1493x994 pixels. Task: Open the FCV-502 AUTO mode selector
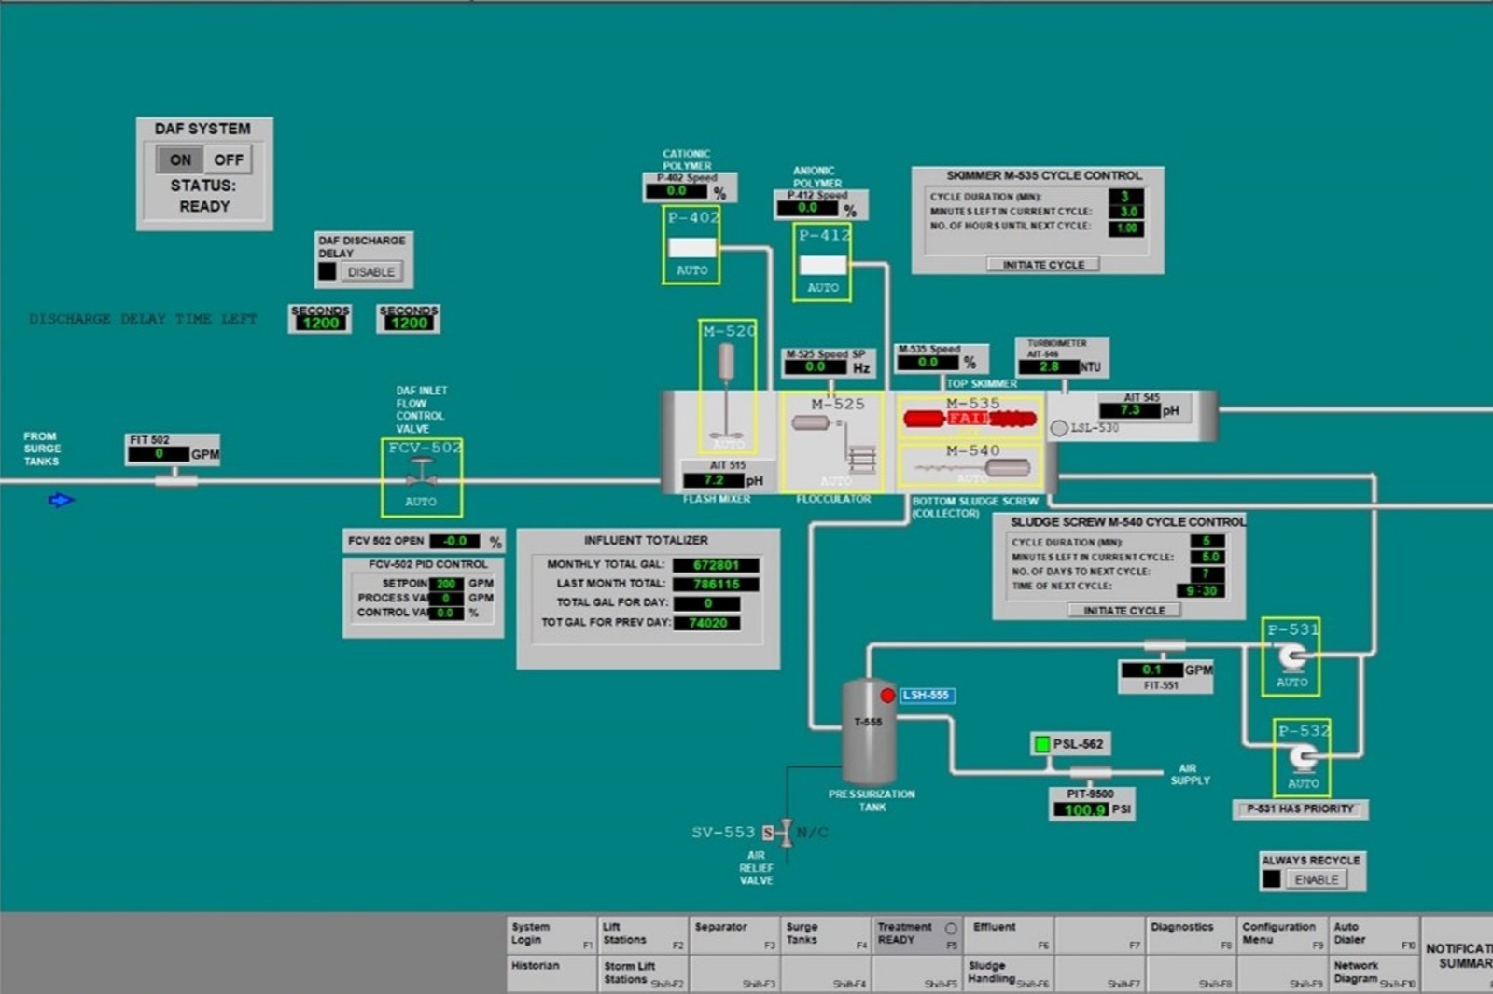pyautogui.click(x=422, y=502)
